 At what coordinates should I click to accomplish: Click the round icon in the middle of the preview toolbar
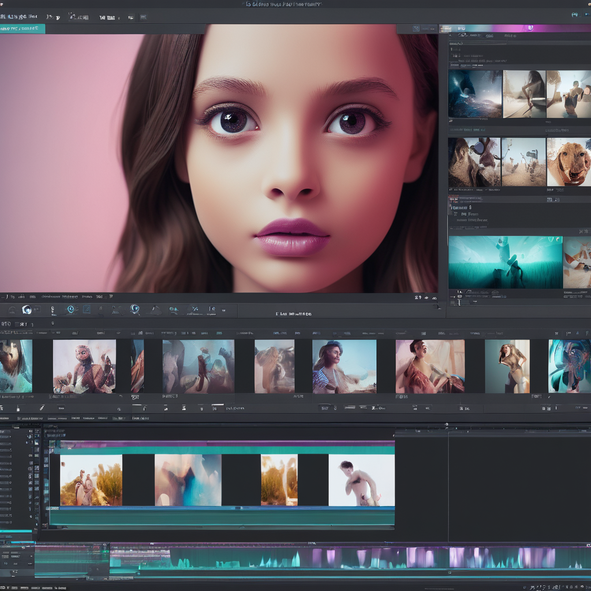(x=135, y=309)
